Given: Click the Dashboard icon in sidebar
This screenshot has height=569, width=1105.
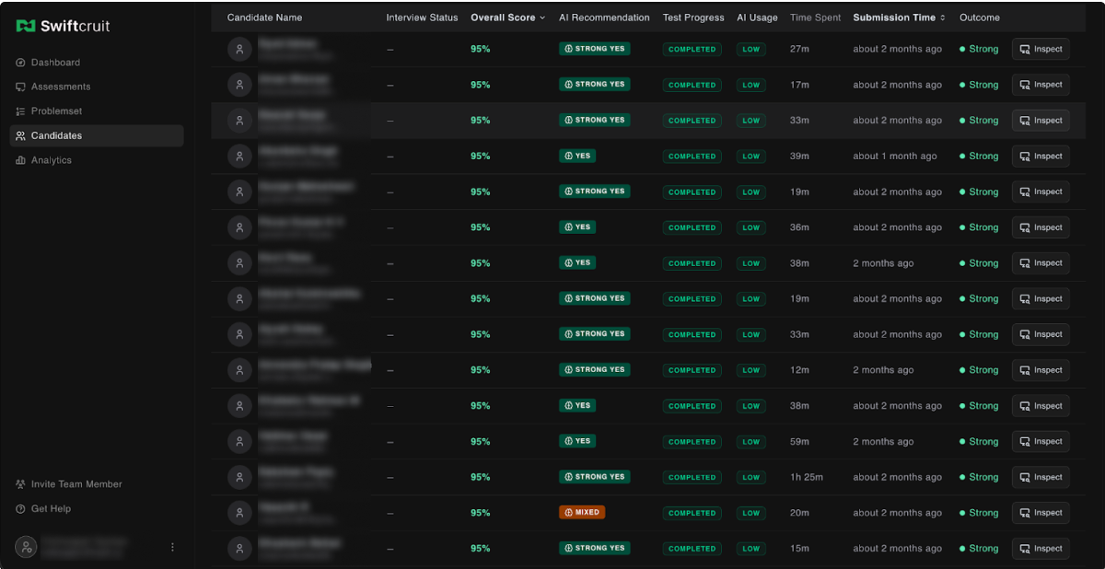Looking at the screenshot, I should pyautogui.click(x=21, y=63).
